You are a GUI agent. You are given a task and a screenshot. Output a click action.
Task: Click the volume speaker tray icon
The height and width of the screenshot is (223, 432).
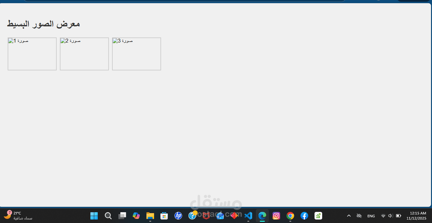pyautogui.click(x=391, y=216)
